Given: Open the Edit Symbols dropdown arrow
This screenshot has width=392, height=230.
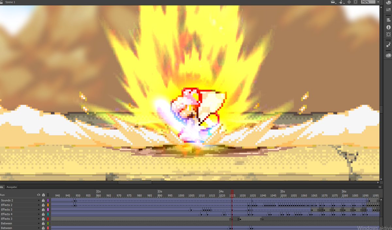Looking at the screenshot, I should coord(344,3).
